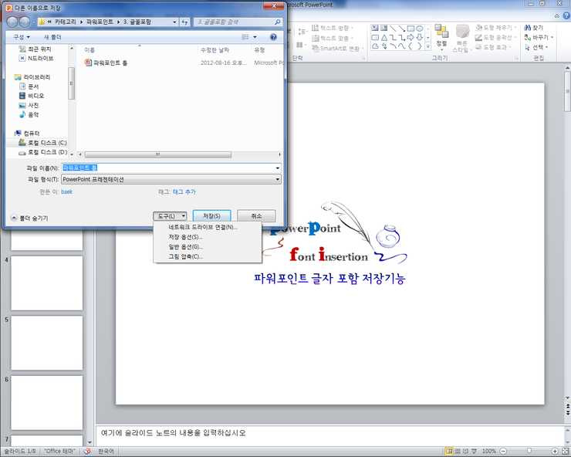The image size is (571, 457).
Task: Open Save As dialog help
Action: [x=273, y=37]
